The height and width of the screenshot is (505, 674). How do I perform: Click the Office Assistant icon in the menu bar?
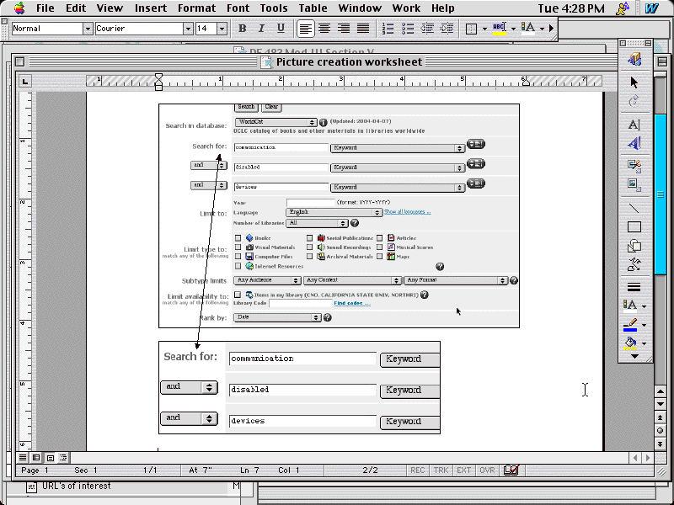point(623,8)
